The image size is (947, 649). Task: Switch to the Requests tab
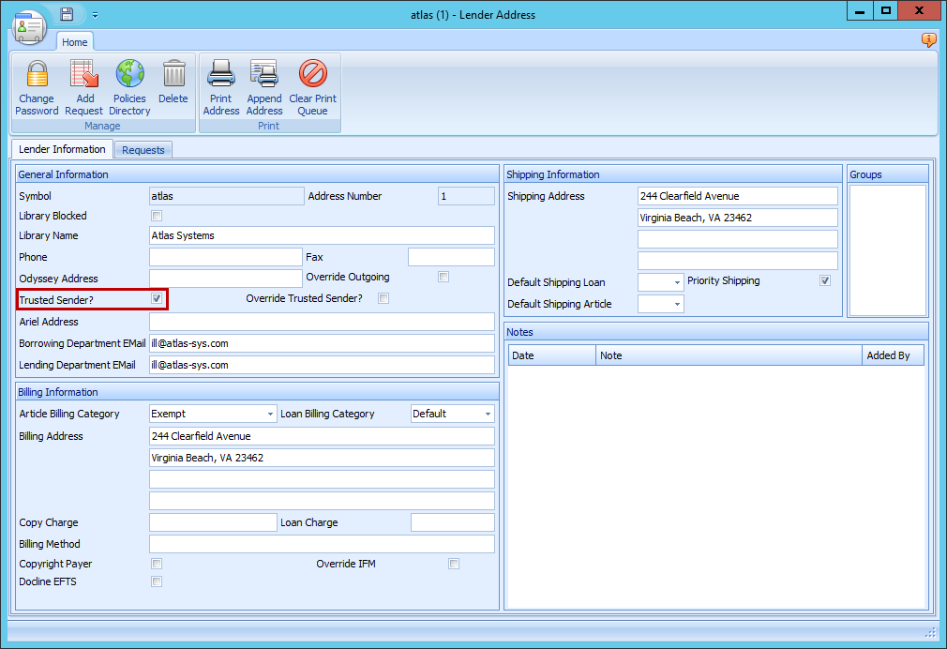coord(143,149)
